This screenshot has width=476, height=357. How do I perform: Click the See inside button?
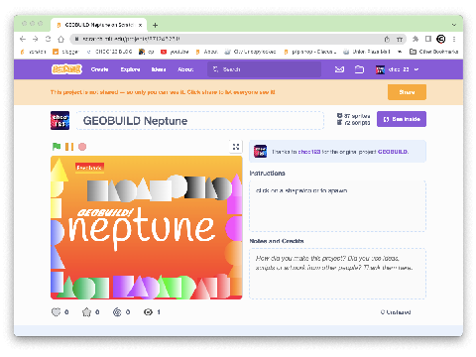point(402,119)
